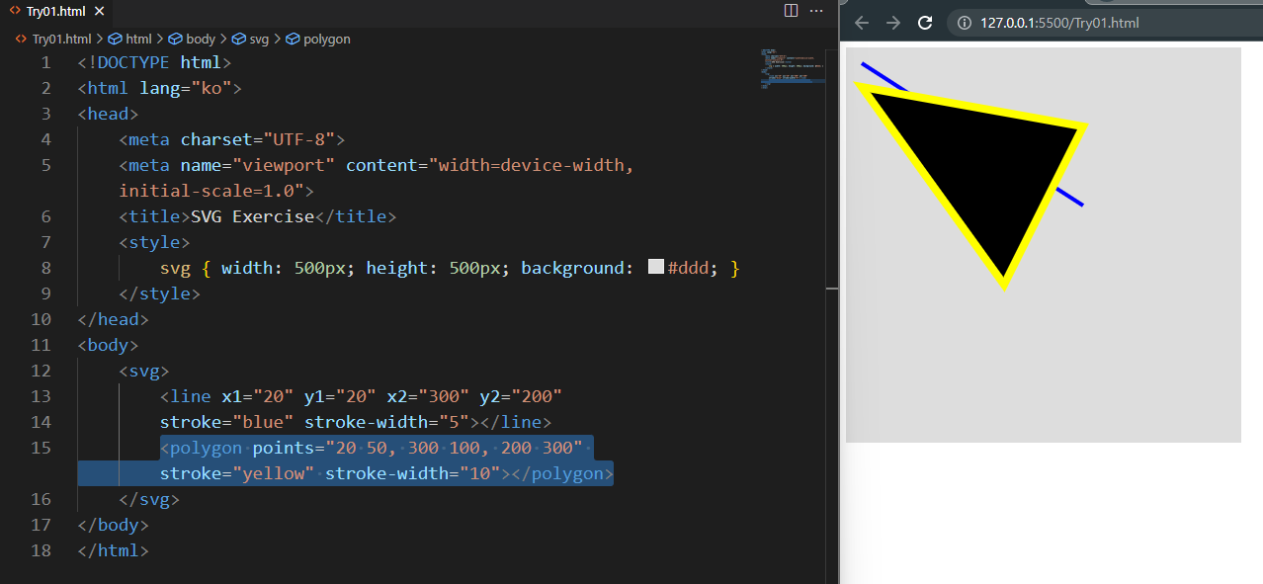
Task: Place cursor in the DOCTYPE declaration
Action: pos(154,62)
